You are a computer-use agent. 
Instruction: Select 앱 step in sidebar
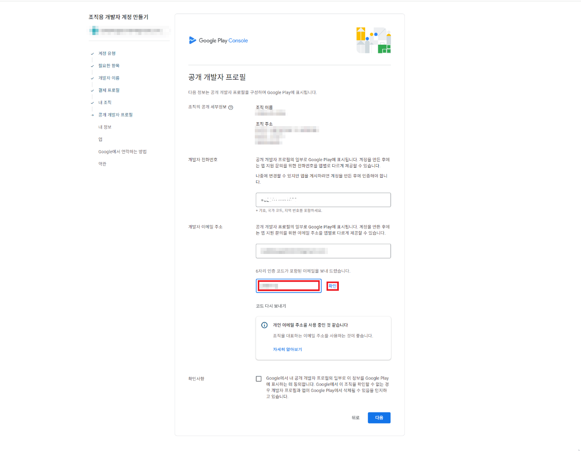[x=100, y=139]
